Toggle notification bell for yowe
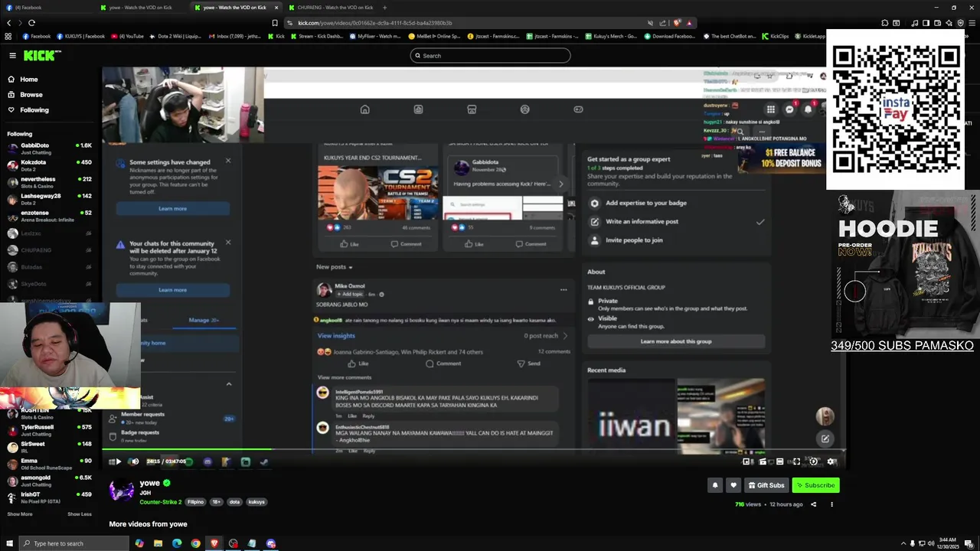Image resolution: width=980 pixels, height=551 pixels. point(715,485)
